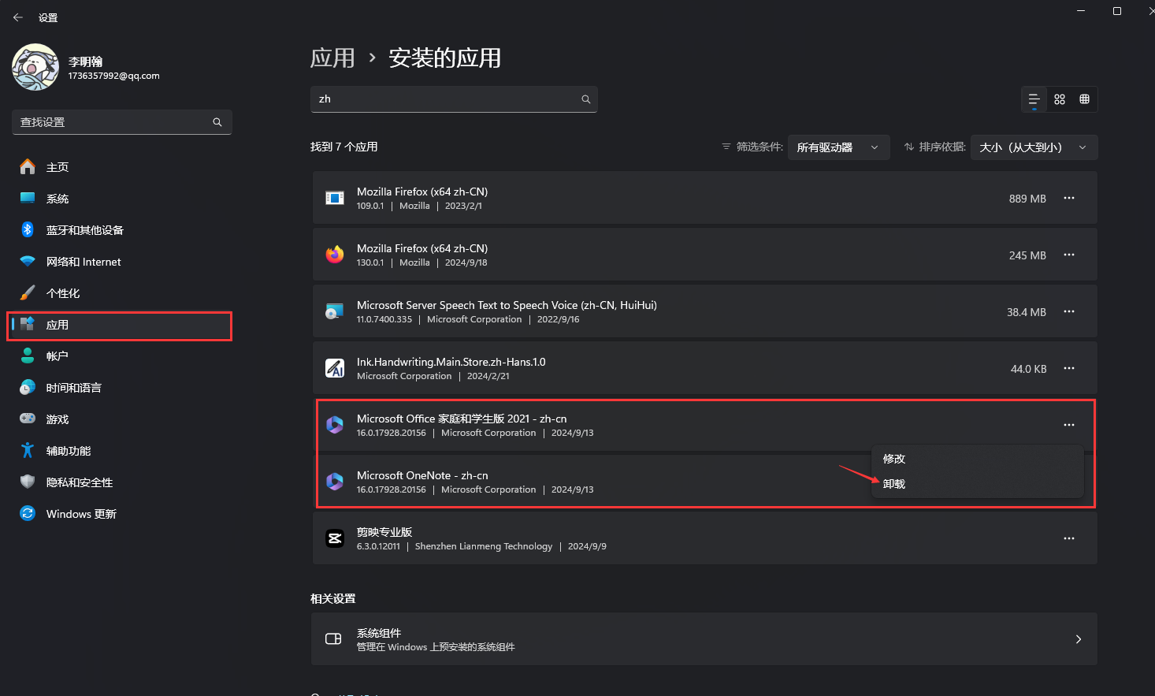
Task: Open the 大小 (从大到小) sort dropdown
Action: tap(1034, 147)
